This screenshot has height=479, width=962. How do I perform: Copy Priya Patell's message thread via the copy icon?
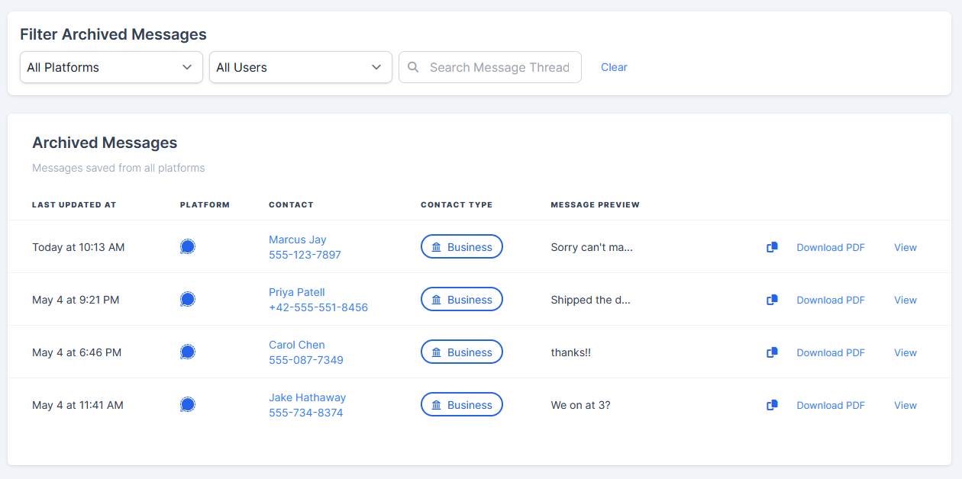pyautogui.click(x=771, y=299)
